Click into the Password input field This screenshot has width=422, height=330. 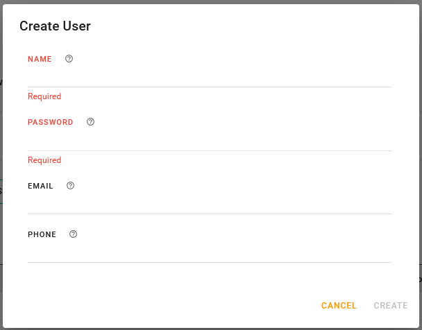click(210, 139)
